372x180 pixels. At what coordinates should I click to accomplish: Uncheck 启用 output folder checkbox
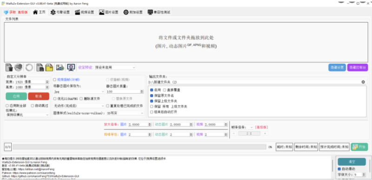pyautogui.click(x=152, y=90)
